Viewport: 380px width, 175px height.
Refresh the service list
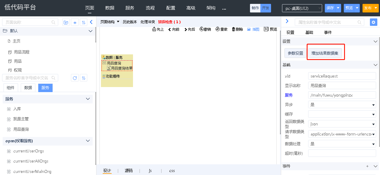click(75, 78)
